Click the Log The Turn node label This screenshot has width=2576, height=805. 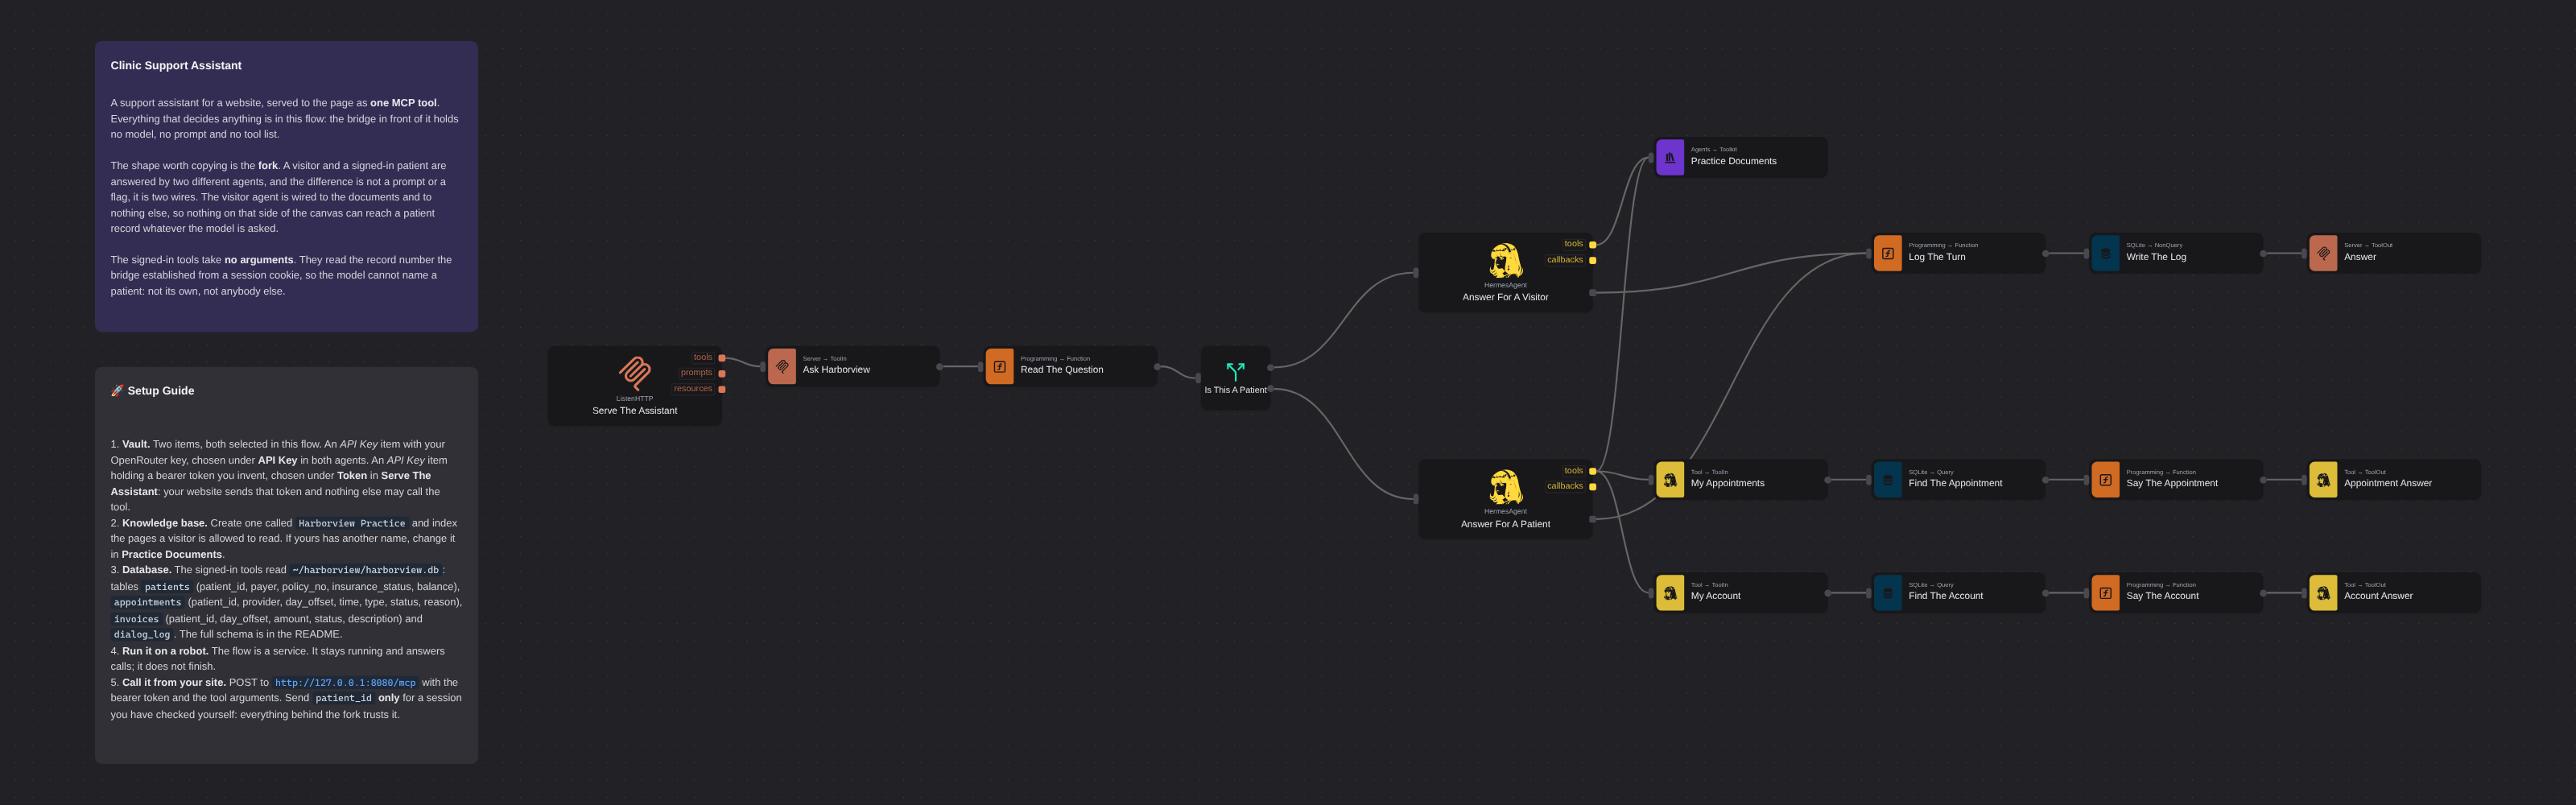tap(1936, 257)
